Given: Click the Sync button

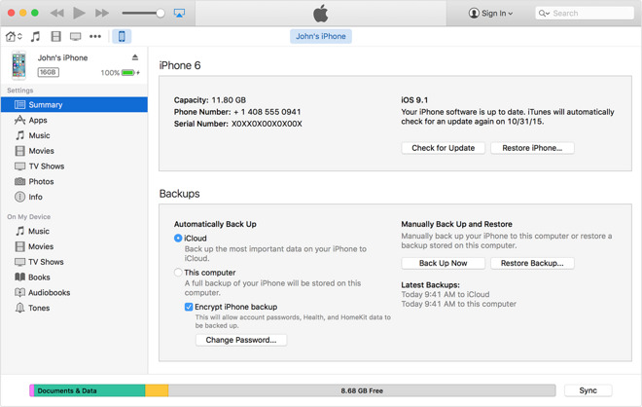Looking at the screenshot, I should point(588,390).
